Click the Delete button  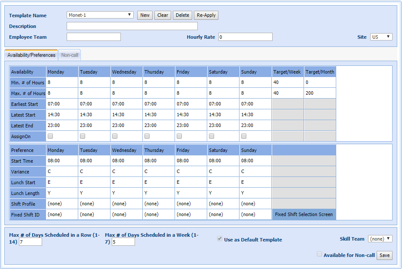182,15
